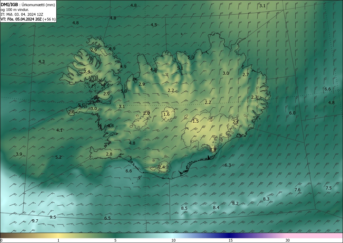Select the 6.5 value label

click(107, 218)
